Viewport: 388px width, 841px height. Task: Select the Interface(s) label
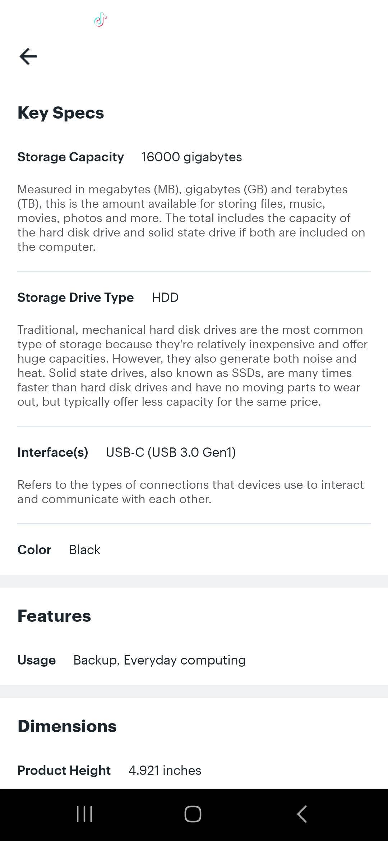[x=53, y=452]
